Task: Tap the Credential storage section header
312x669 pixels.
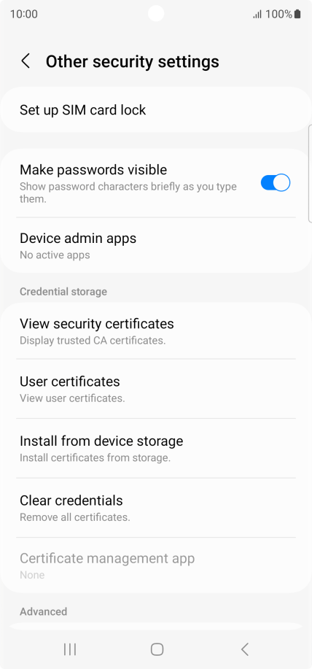Action: 63,292
